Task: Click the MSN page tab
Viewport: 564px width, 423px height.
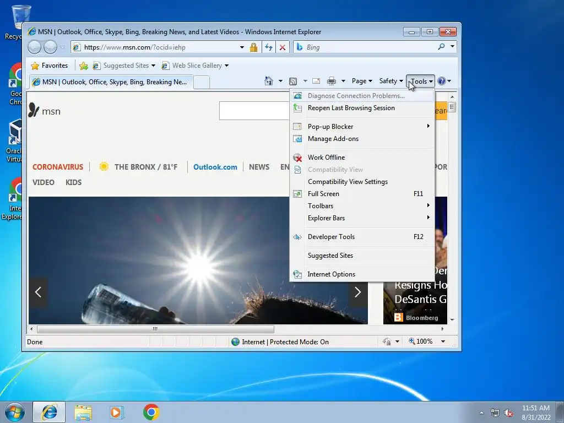Action: 111,82
